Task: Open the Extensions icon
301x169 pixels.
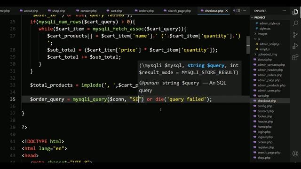Action: tap(295, 57)
